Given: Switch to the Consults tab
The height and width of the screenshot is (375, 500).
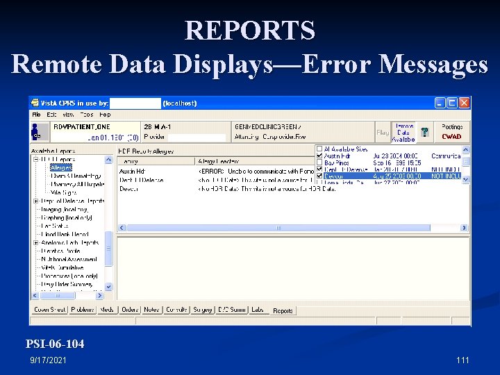Looking at the screenshot, I should point(176,310).
